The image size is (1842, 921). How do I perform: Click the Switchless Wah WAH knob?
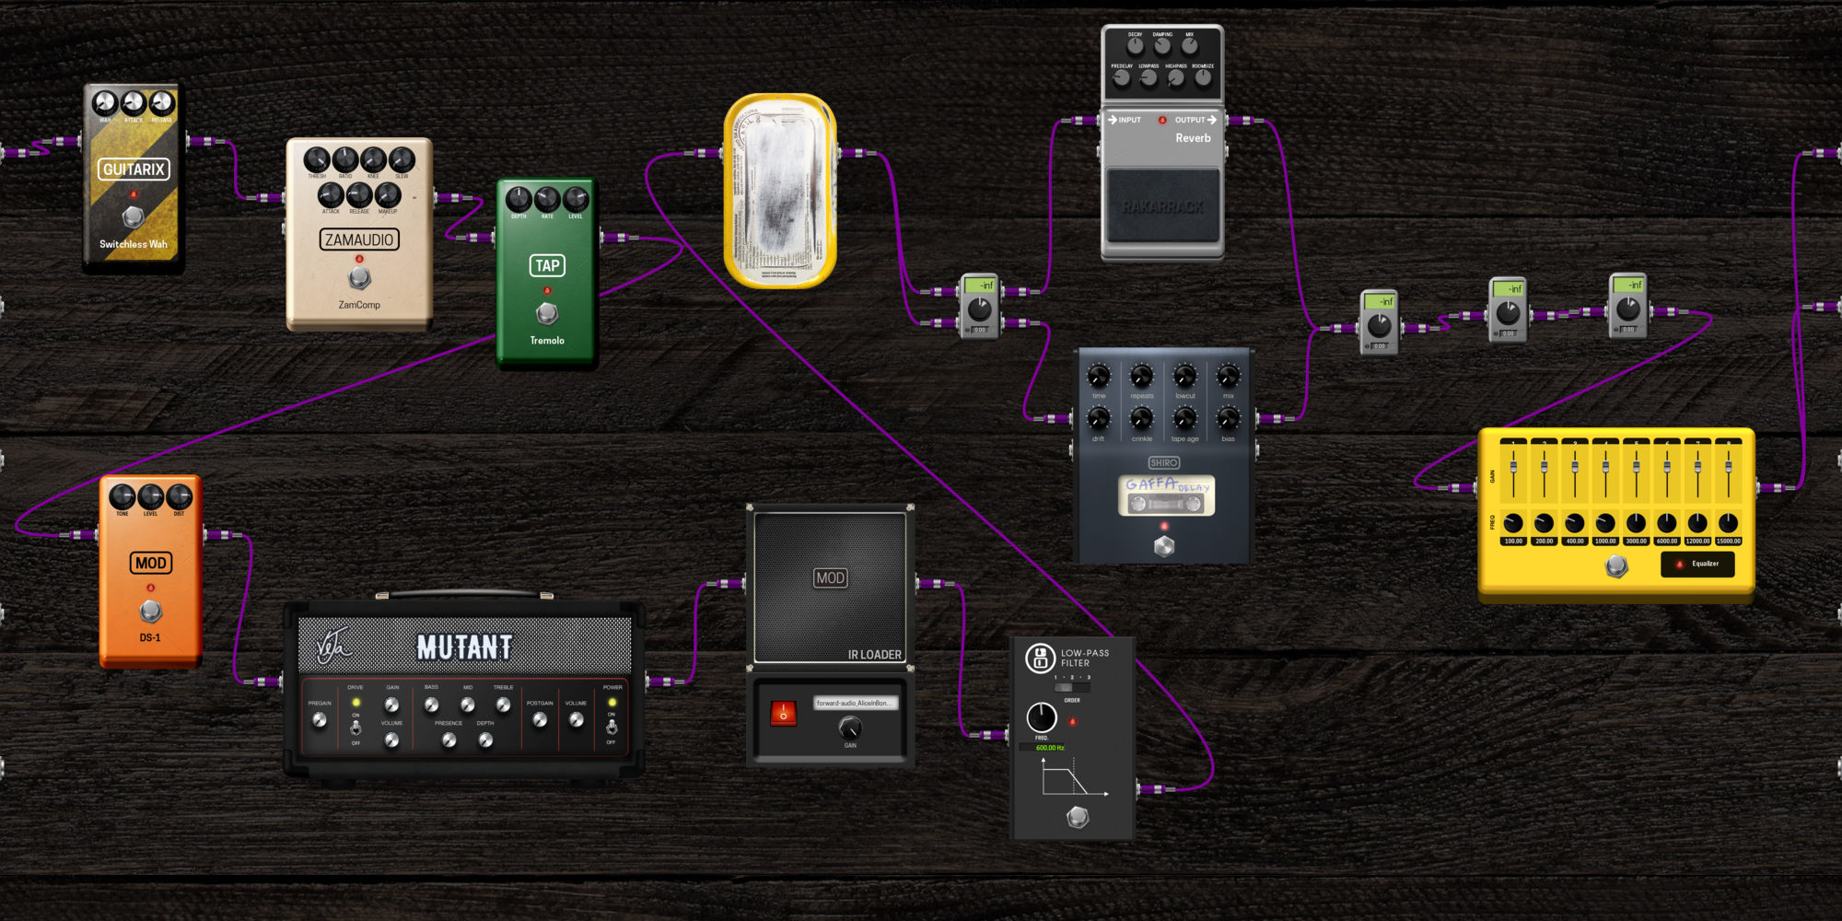[x=105, y=103]
